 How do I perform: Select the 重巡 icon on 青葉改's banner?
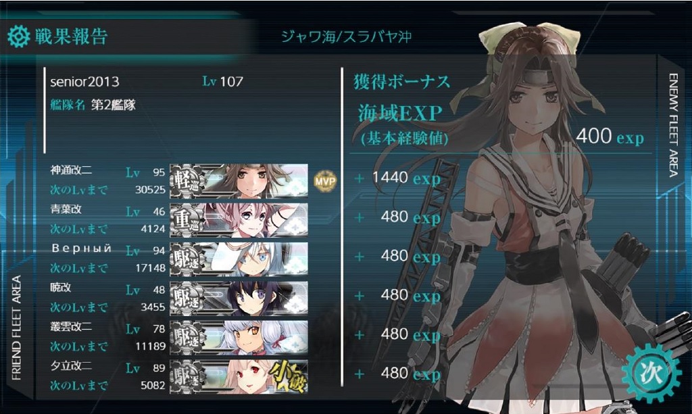tap(188, 220)
